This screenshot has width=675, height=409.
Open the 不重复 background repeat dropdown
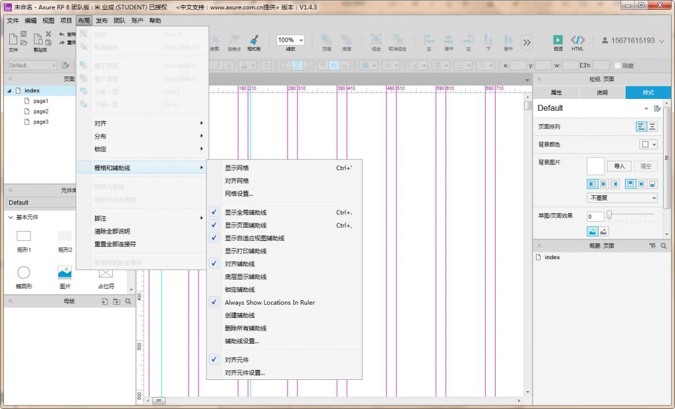tap(622, 198)
